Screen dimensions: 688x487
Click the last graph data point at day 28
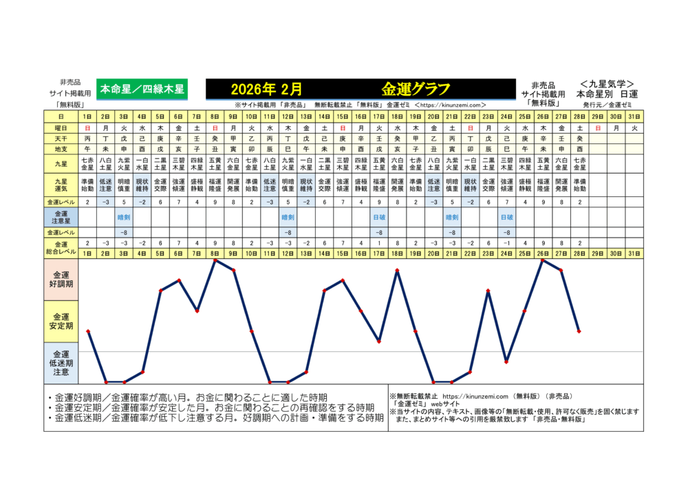click(579, 331)
